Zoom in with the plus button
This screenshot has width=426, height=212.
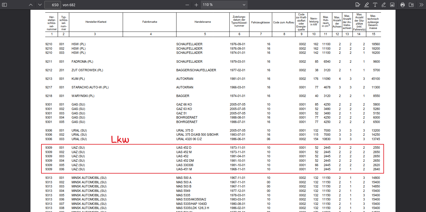coord(196,5)
